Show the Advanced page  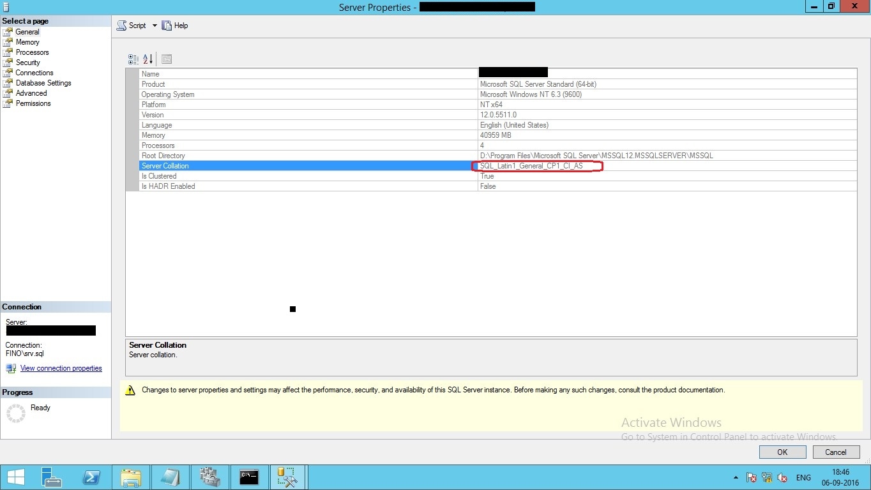coord(31,93)
